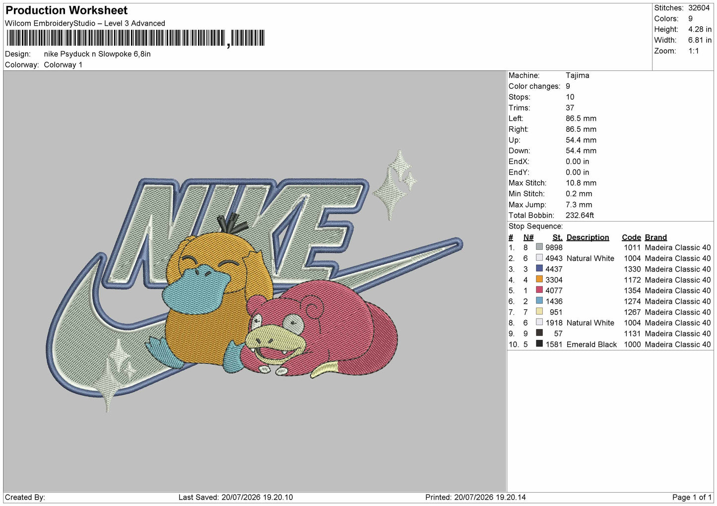Click the design name 'nike Psyduck n Slowpoke 6,8in'
Viewport: 717px width, 506px height.
tap(97, 54)
